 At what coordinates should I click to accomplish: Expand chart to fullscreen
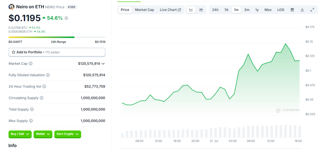click(312, 10)
